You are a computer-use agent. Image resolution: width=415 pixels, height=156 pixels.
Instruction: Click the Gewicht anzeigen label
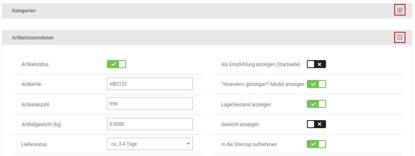pos(240,124)
